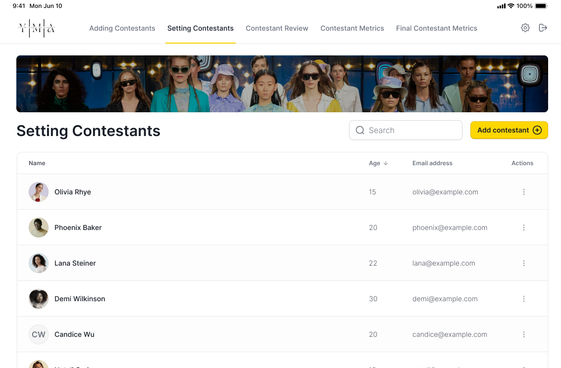The image size is (561, 368).
Task: Click Phoenix Baker's avatar
Action: pos(39,228)
